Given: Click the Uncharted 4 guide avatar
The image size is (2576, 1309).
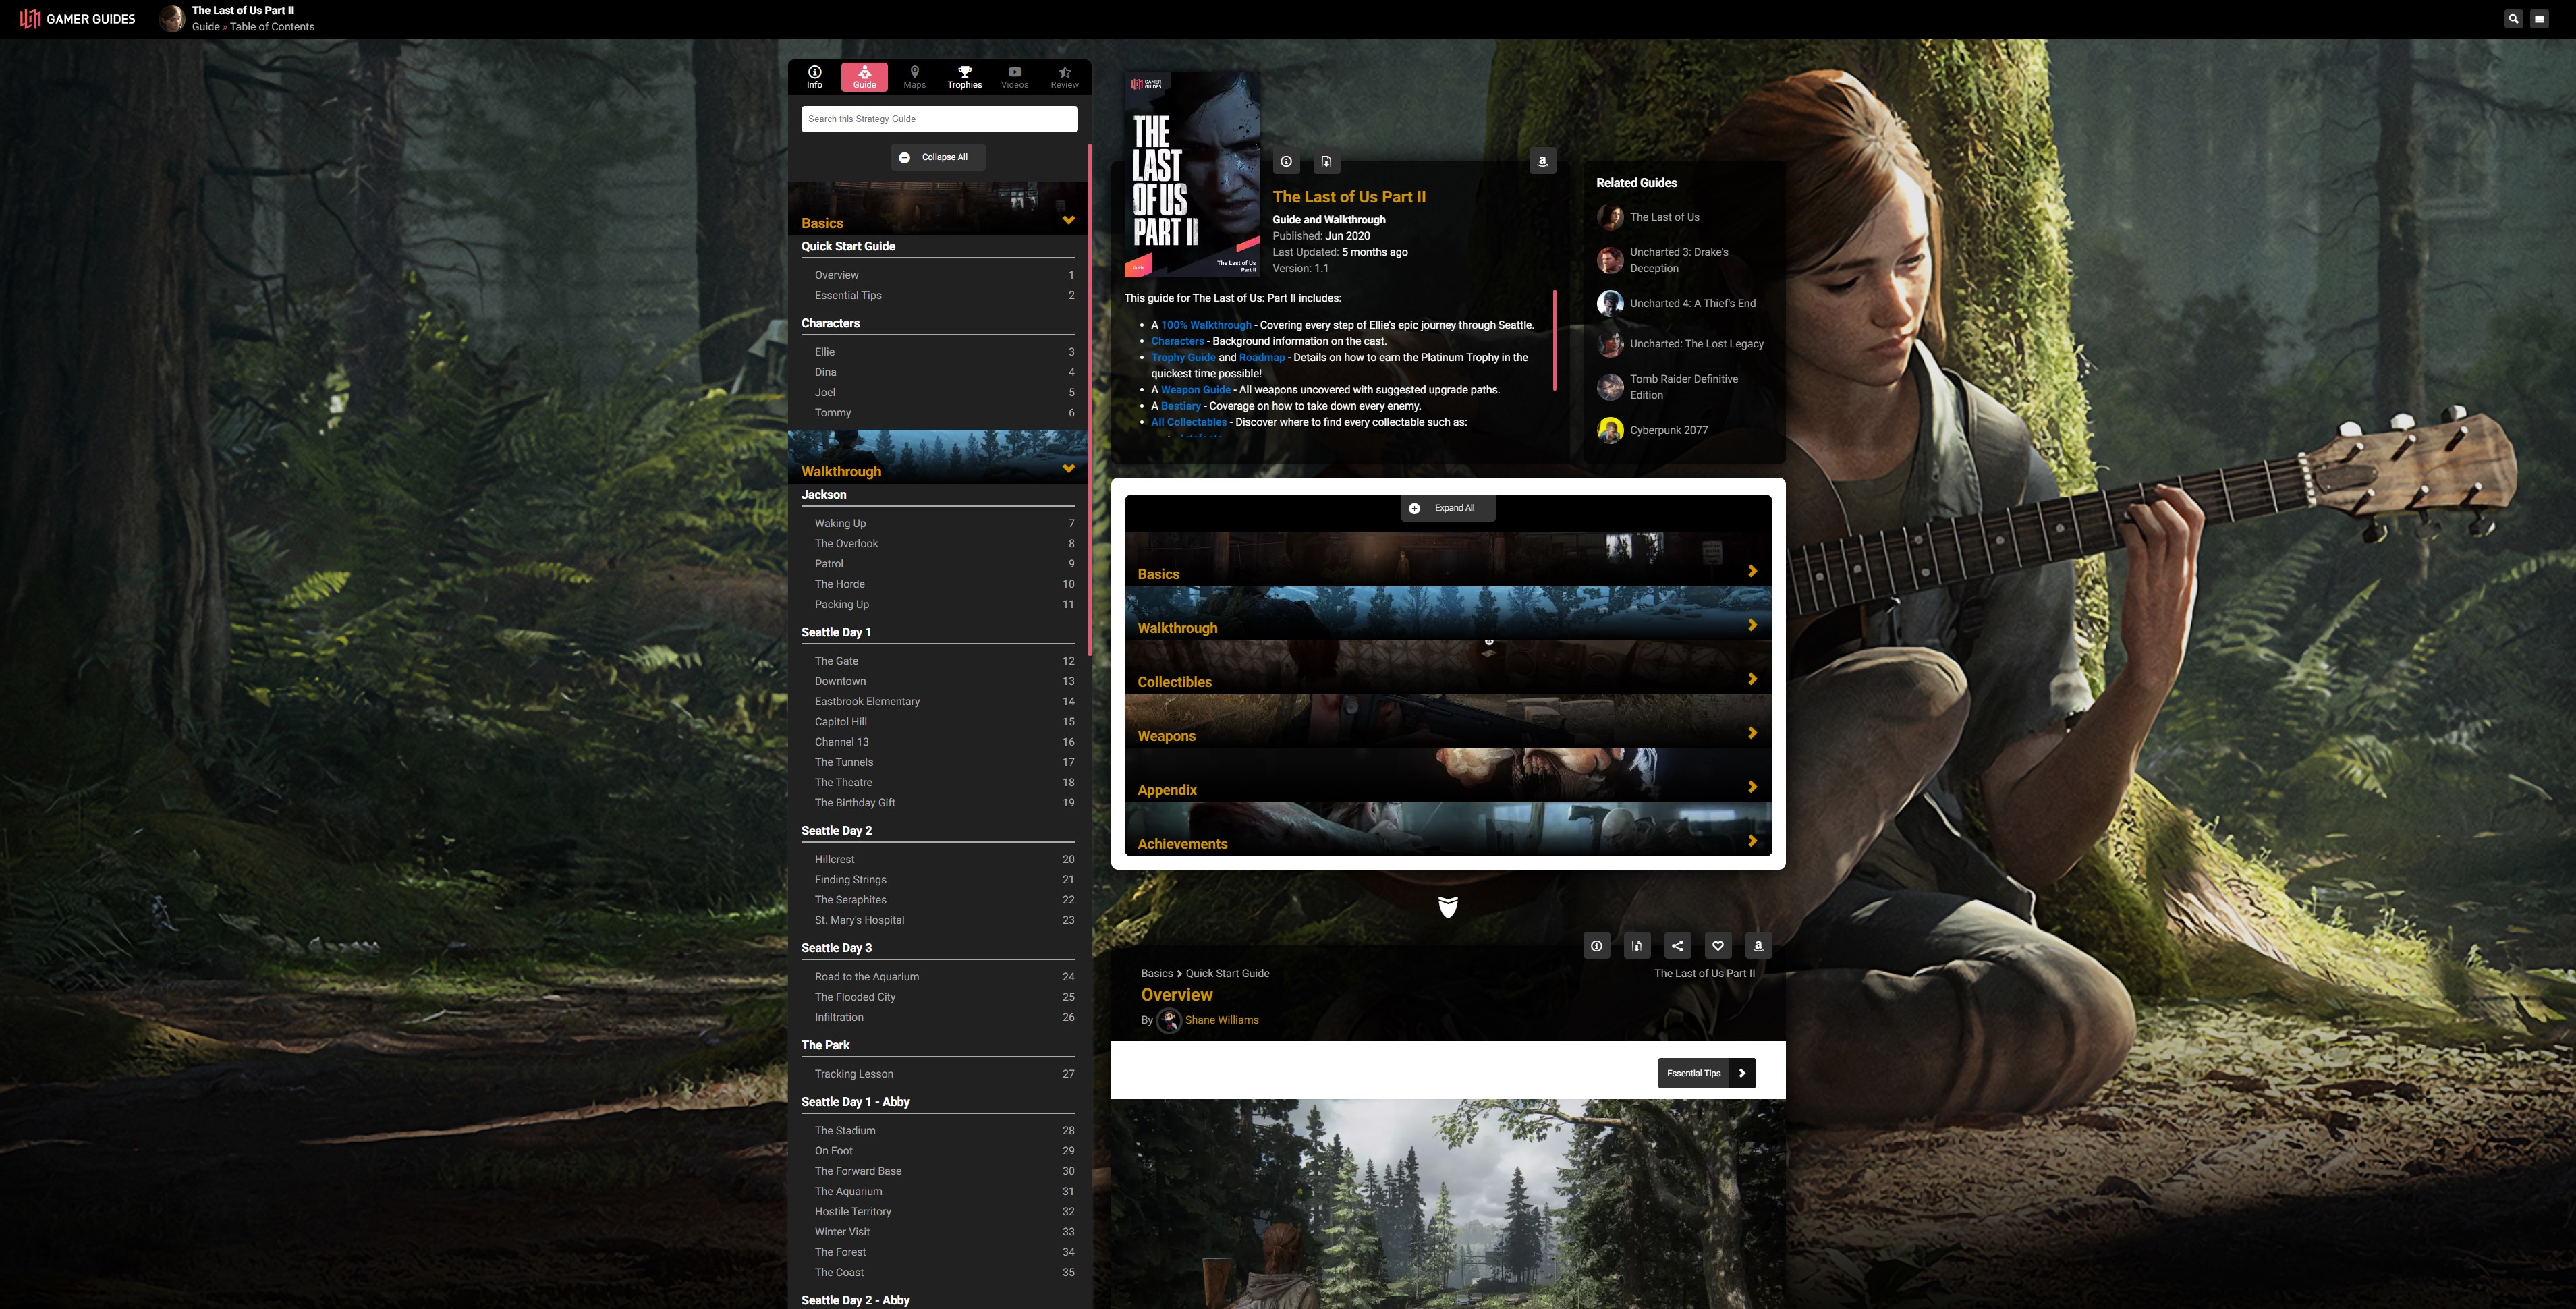Looking at the screenshot, I should point(1610,303).
